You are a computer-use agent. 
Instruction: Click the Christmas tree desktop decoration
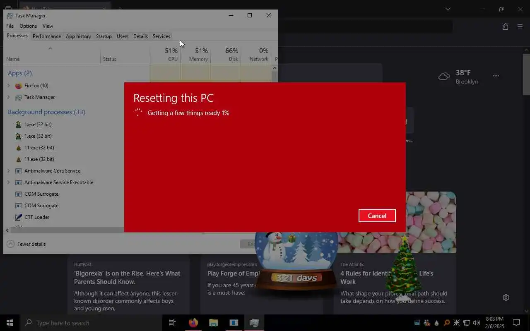[404, 268]
